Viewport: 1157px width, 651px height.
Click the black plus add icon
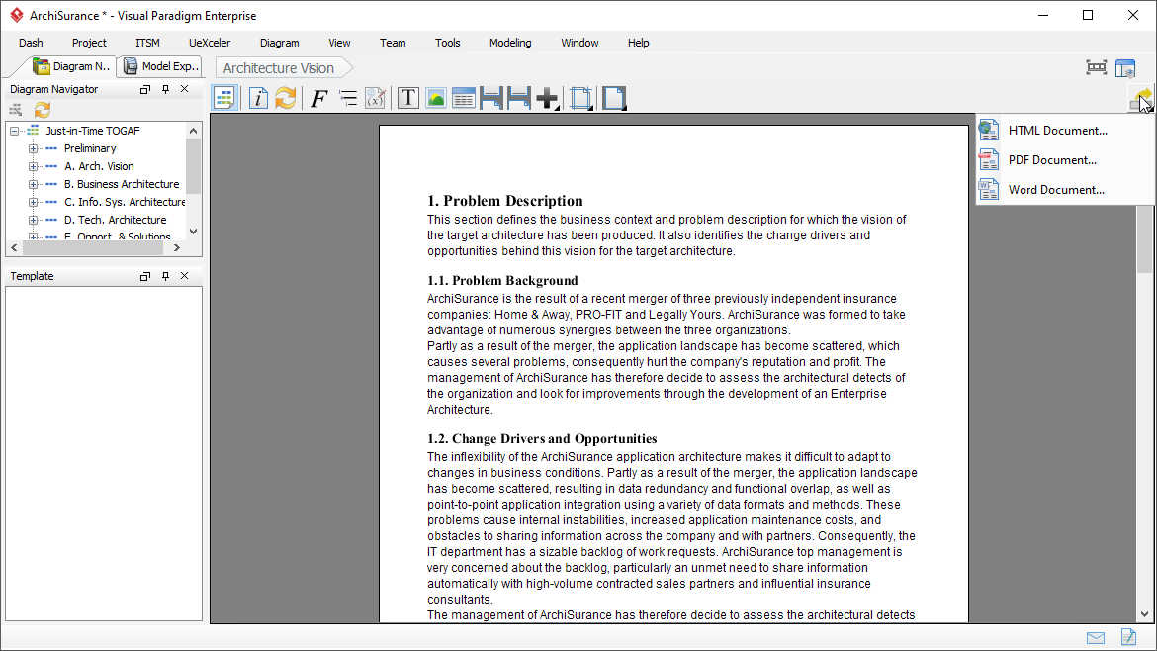click(x=548, y=97)
